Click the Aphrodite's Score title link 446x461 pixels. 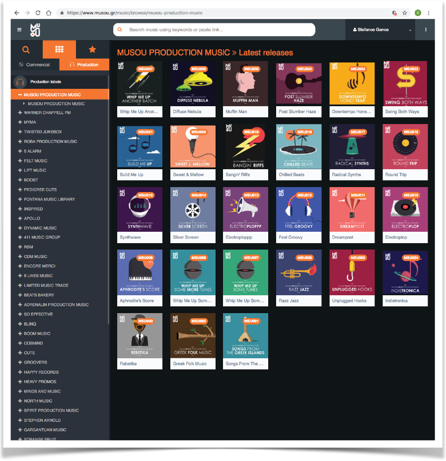pos(137,301)
